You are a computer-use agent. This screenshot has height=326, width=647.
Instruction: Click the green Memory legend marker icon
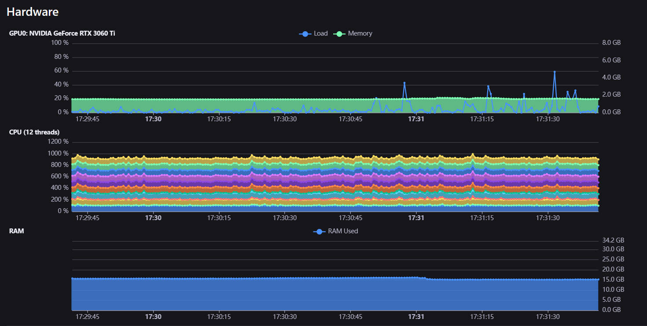point(339,34)
